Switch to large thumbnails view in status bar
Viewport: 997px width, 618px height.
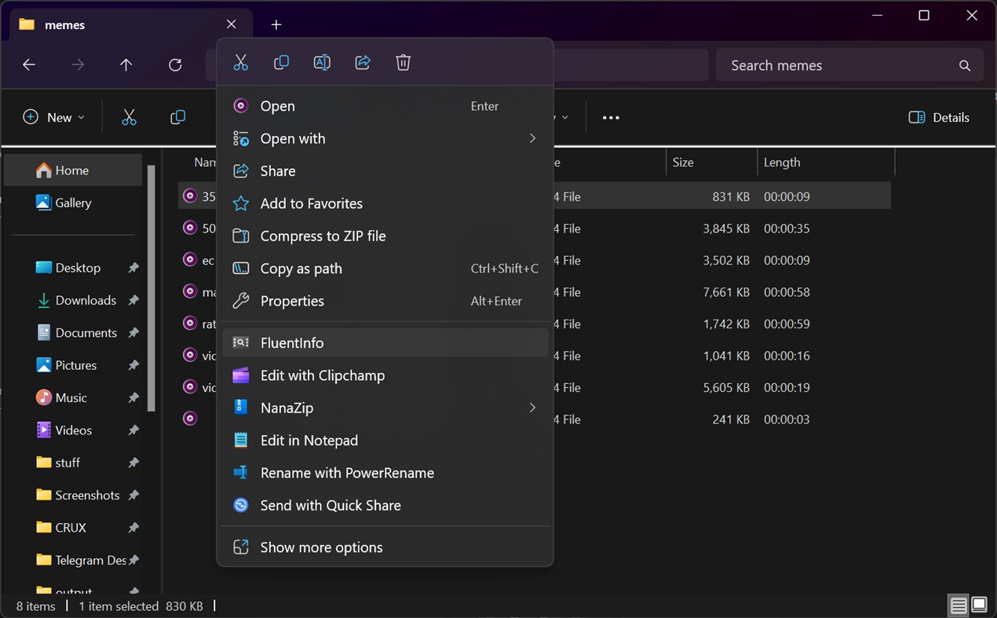(x=979, y=605)
